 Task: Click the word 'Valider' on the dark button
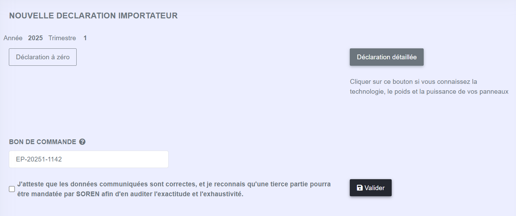coord(375,188)
